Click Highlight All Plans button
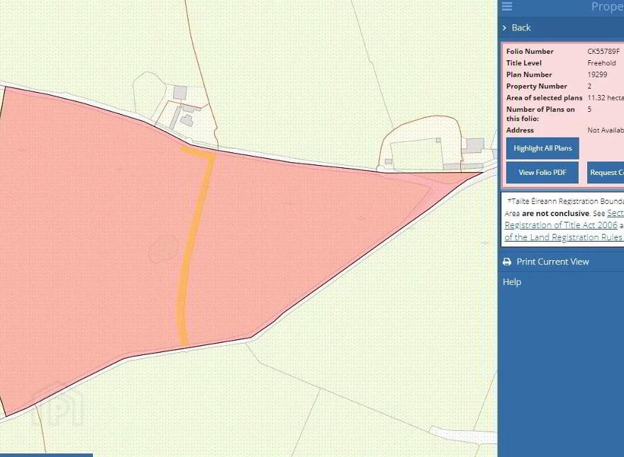The image size is (624, 457). (x=542, y=148)
